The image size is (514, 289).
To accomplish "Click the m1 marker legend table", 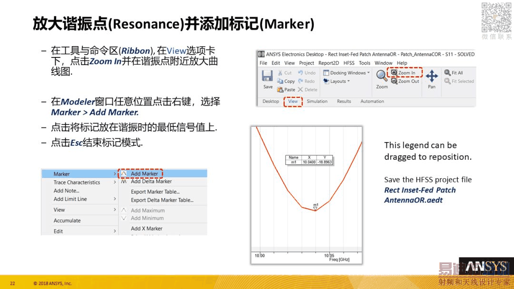I will [x=309, y=160].
